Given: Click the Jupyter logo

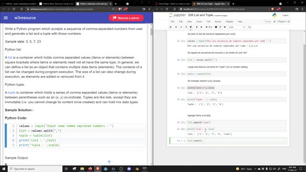Looking at the screenshot, I should 177,15.
